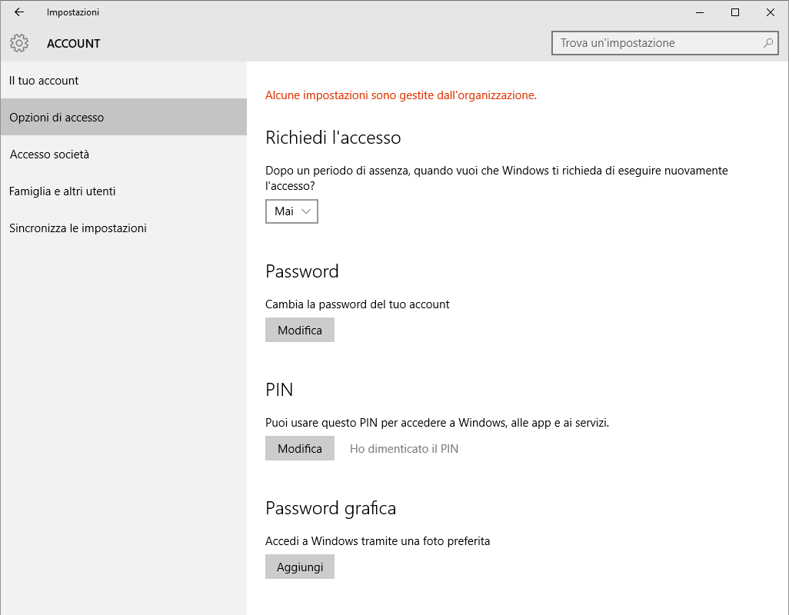Click the red organization-managed settings notice
Viewport: 789px width, 615px height.
[401, 95]
